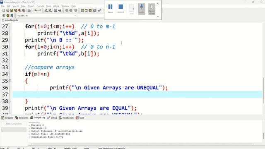Viewport: 265px width, 149px height.
Task: Click the "//compare arrays" comment text
Action: (x=50, y=67)
